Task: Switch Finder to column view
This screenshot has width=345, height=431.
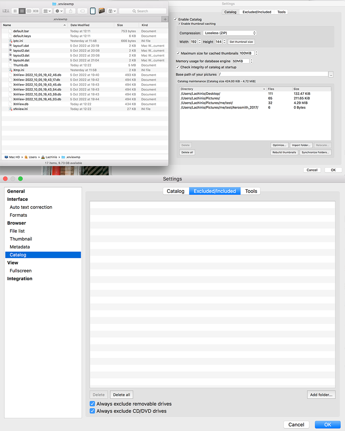Action: (x=29, y=11)
